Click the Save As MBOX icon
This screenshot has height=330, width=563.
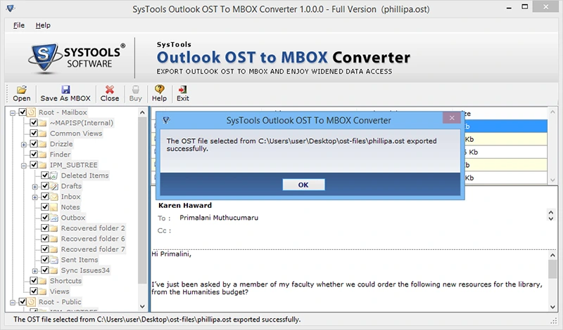click(x=65, y=89)
